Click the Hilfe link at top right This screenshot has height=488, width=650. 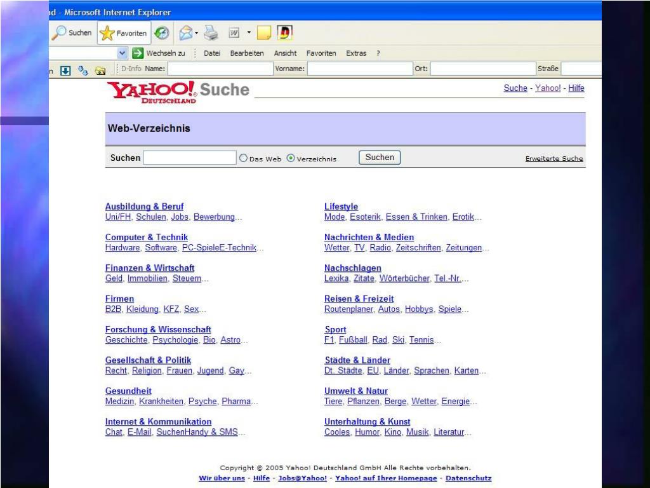[x=576, y=88]
